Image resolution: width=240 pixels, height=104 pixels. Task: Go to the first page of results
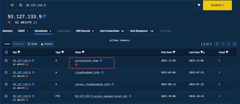coord(216,44)
